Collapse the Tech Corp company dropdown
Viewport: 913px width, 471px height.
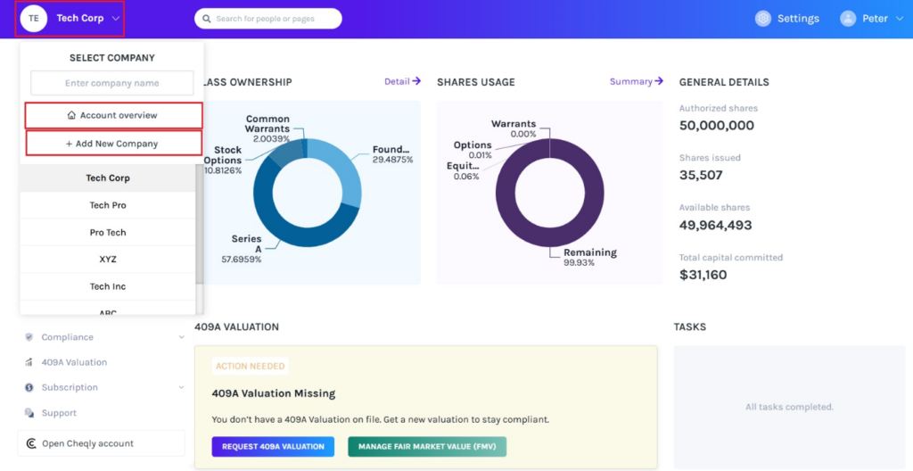click(116, 19)
